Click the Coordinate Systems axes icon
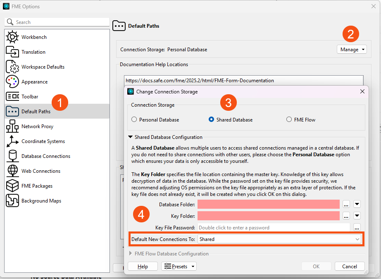The image size is (381, 279). 12,141
